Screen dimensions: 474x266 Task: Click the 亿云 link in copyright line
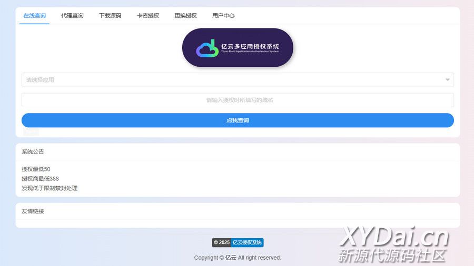(231, 258)
